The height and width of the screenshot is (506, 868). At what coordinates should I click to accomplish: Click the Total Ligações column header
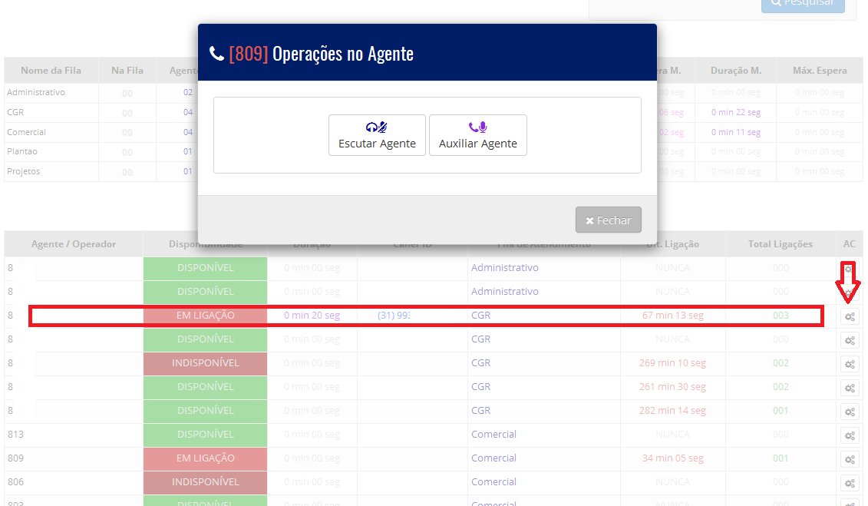[x=780, y=244]
